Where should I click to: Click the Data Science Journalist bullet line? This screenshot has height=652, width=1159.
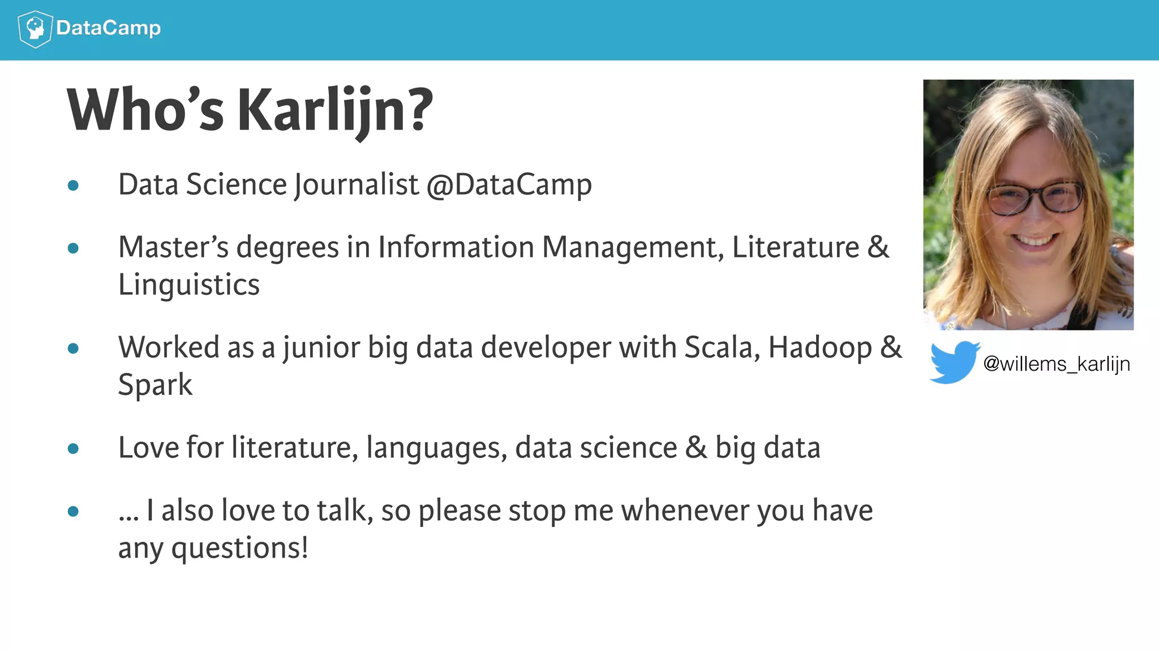pyautogui.click(x=355, y=185)
